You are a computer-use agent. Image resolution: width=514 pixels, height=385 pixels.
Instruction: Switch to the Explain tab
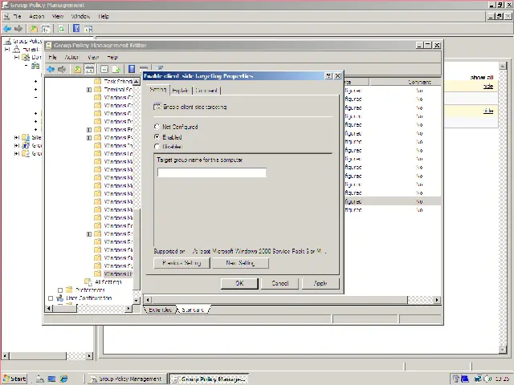pos(181,91)
